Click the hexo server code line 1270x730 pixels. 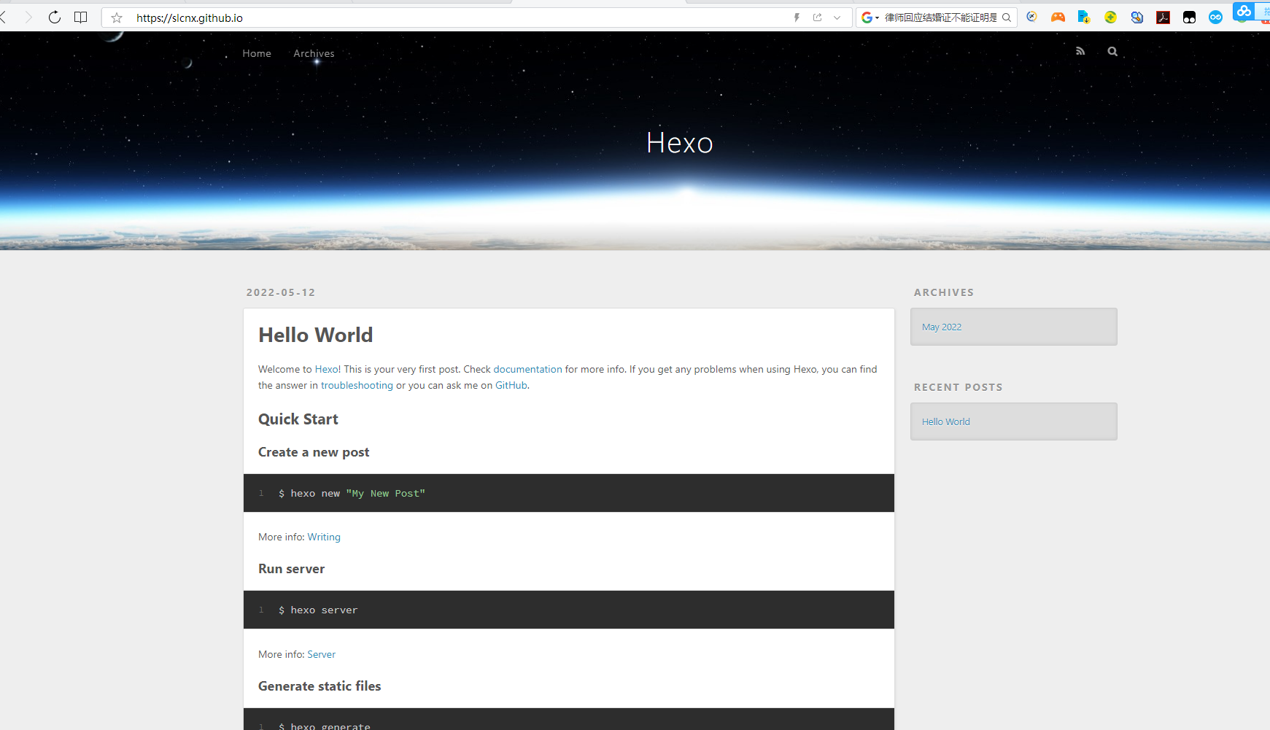(318, 610)
